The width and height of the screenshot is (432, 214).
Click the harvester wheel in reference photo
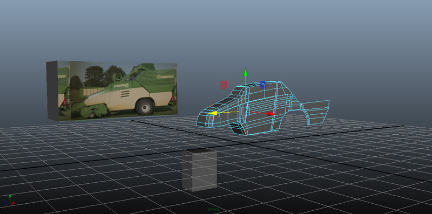[145, 107]
